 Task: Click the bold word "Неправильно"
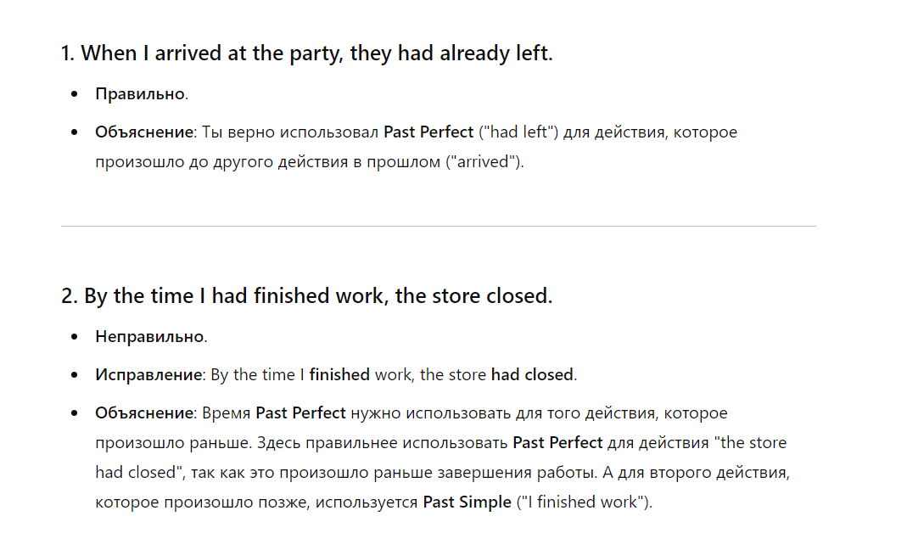(x=150, y=337)
